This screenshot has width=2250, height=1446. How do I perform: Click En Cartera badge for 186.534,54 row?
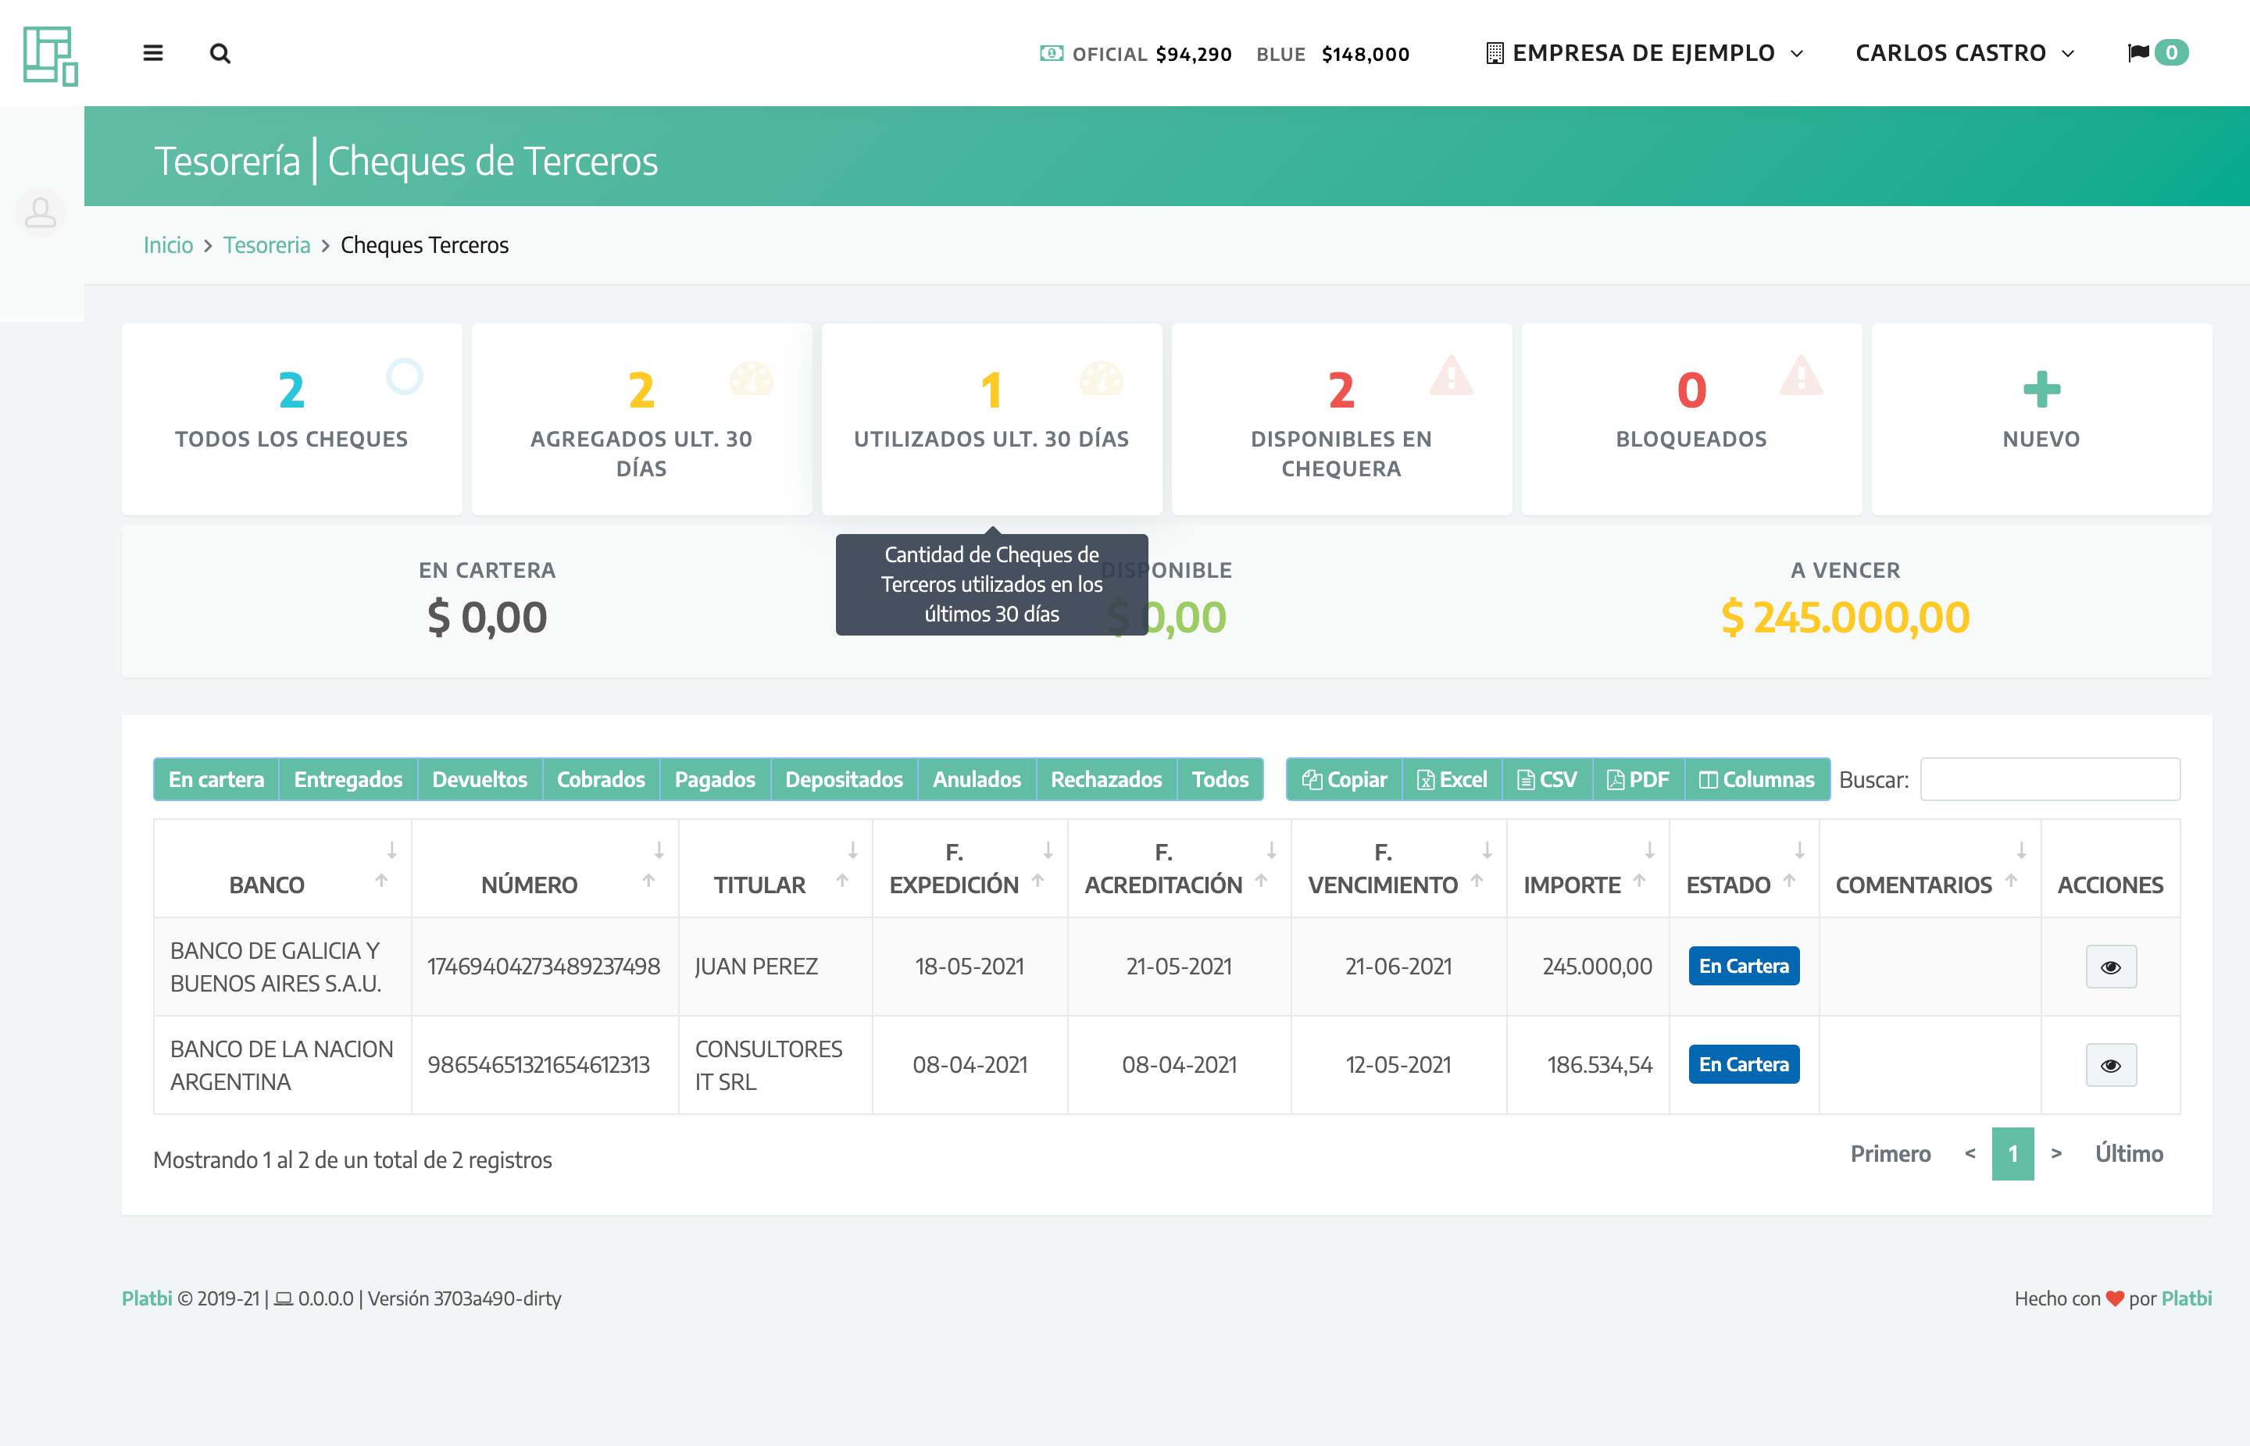[x=1744, y=1065]
